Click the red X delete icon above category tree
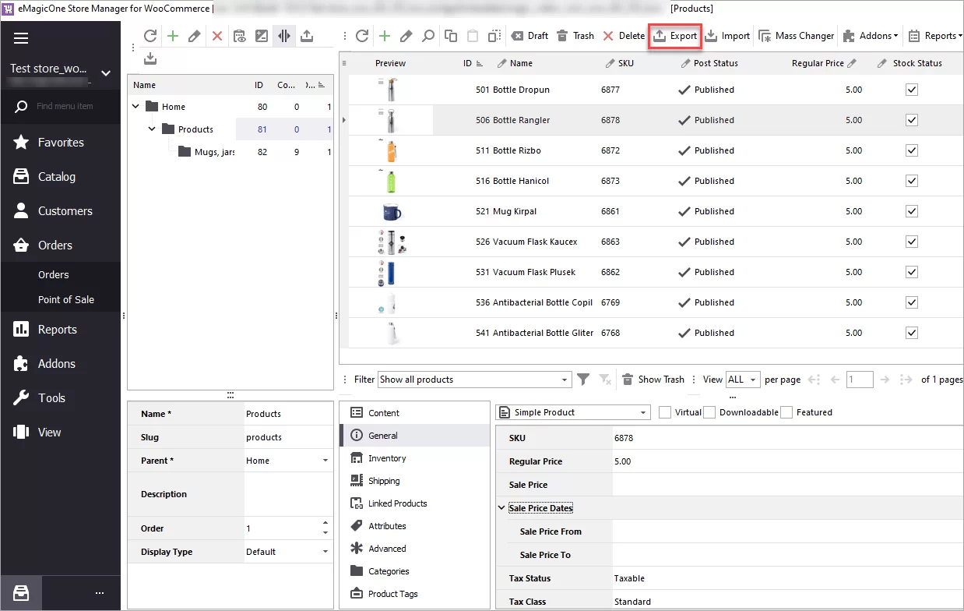964x611 pixels. [x=216, y=34]
